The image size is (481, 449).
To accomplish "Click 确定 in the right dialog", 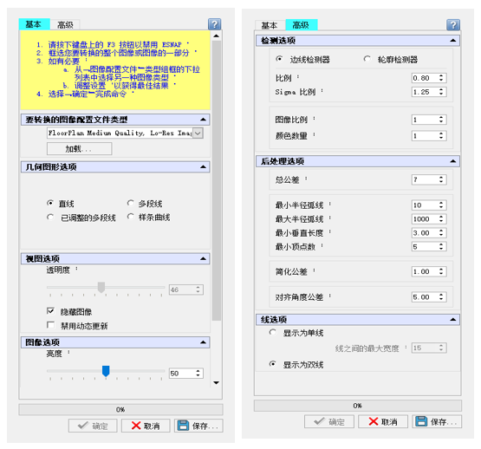I will (x=329, y=421).
